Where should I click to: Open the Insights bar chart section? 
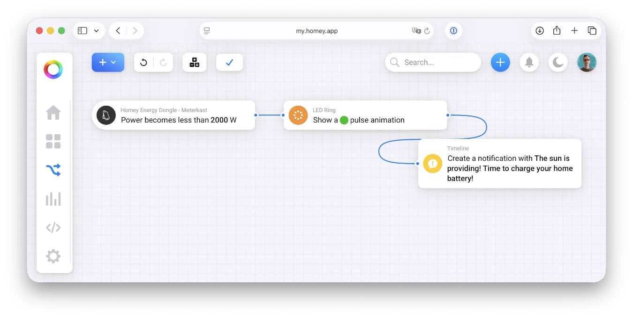53,199
